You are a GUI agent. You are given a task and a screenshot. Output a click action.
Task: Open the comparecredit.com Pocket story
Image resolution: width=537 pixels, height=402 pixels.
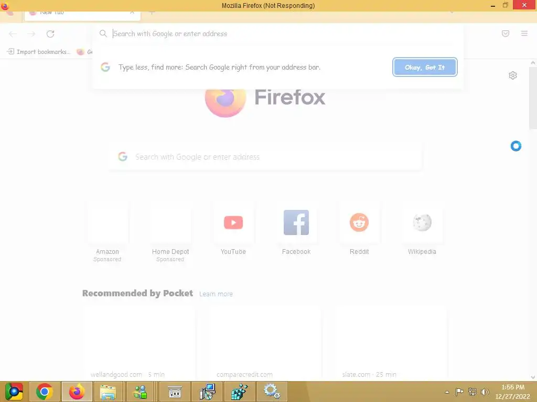tap(264, 343)
